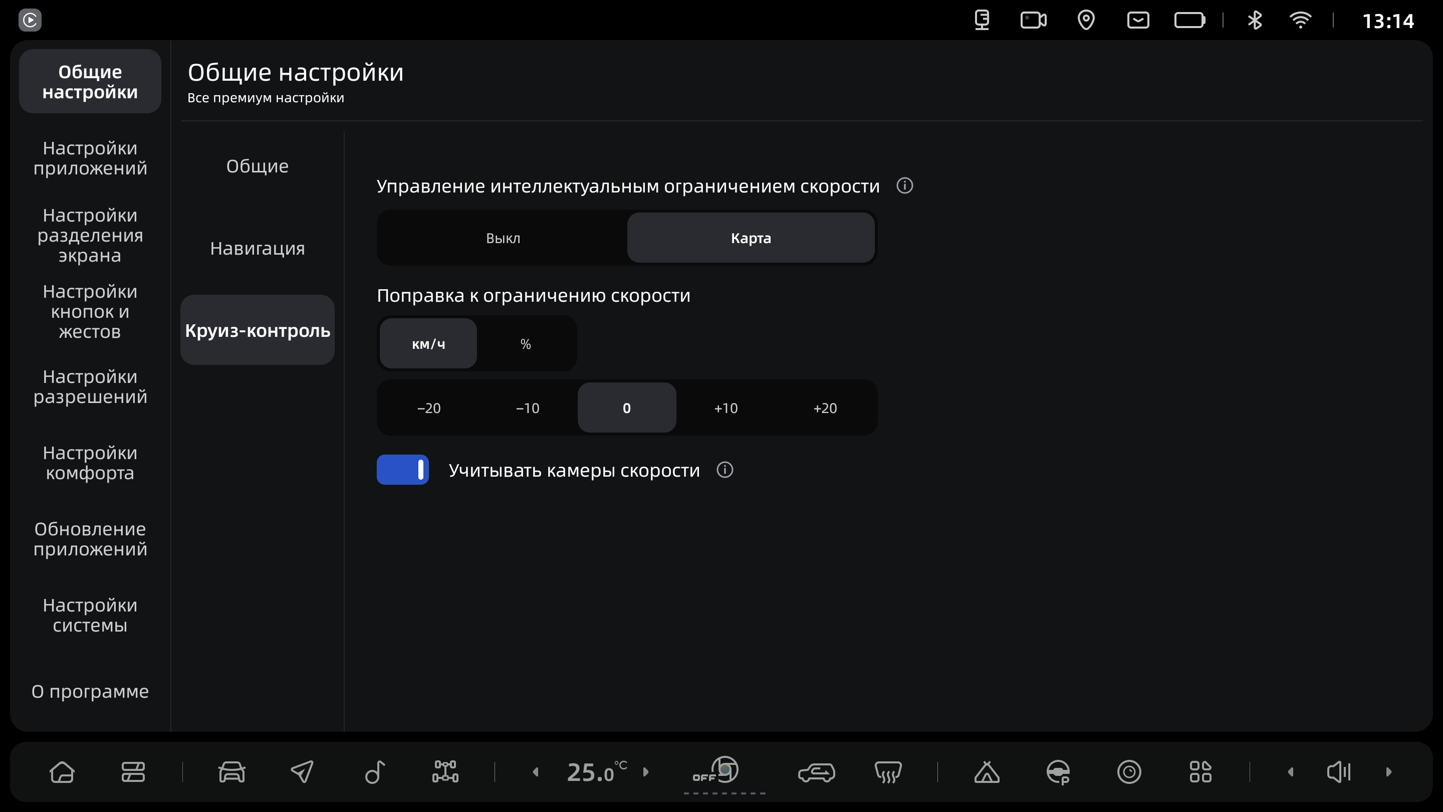This screenshot has height=812, width=1443.
Task: Choose '%' correction unit
Action: pyautogui.click(x=526, y=343)
